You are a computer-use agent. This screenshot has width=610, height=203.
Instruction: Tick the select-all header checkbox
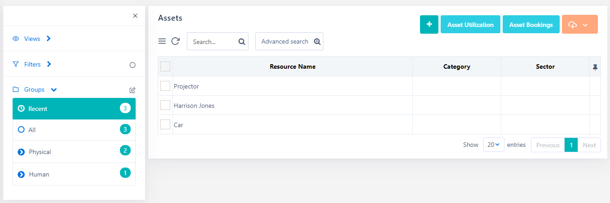[x=165, y=66]
